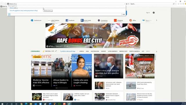Click pencil icon to edit Nicosia location
This screenshot has width=186, height=105.
pos(56,51)
